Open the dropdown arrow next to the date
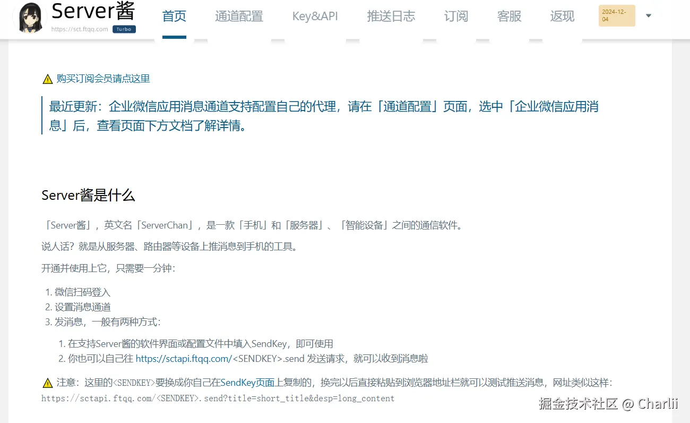Image resolution: width=690 pixels, height=423 pixels. click(649, 15)
